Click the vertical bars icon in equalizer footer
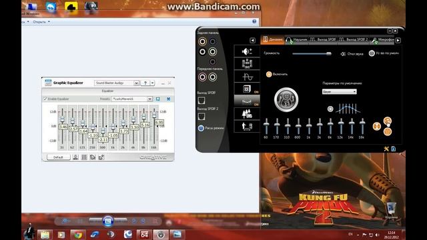 point(84,157)
